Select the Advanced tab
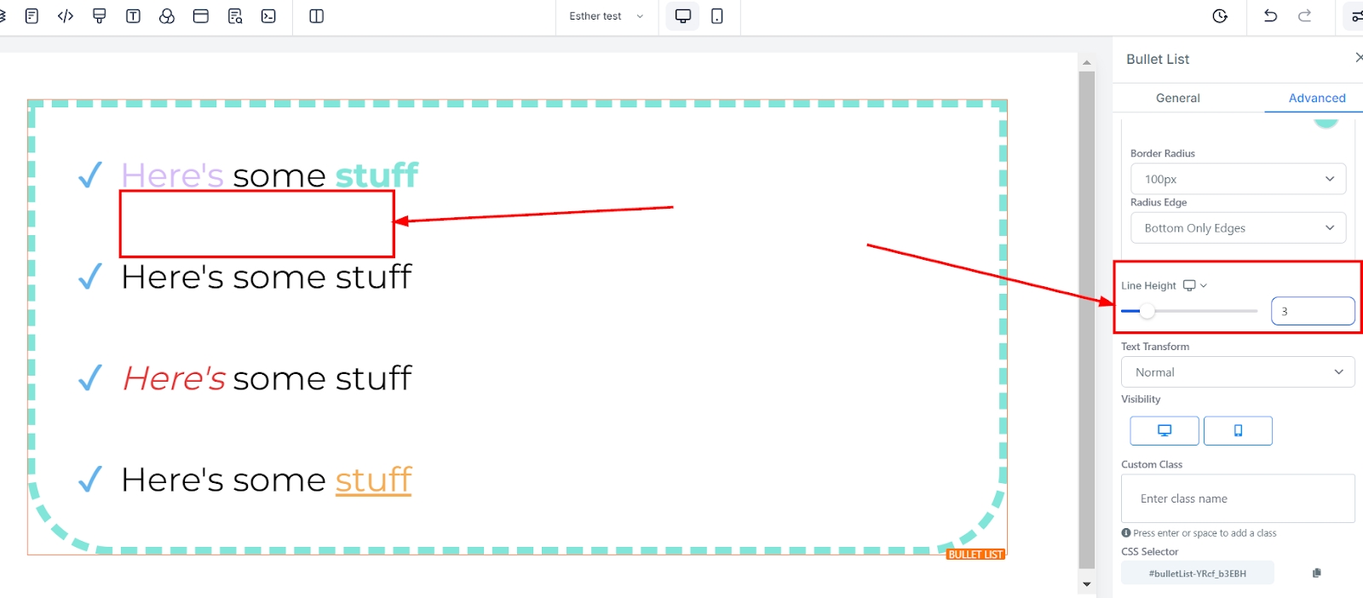Screen dimensions: 1363x598 [x=1317, y=98]
